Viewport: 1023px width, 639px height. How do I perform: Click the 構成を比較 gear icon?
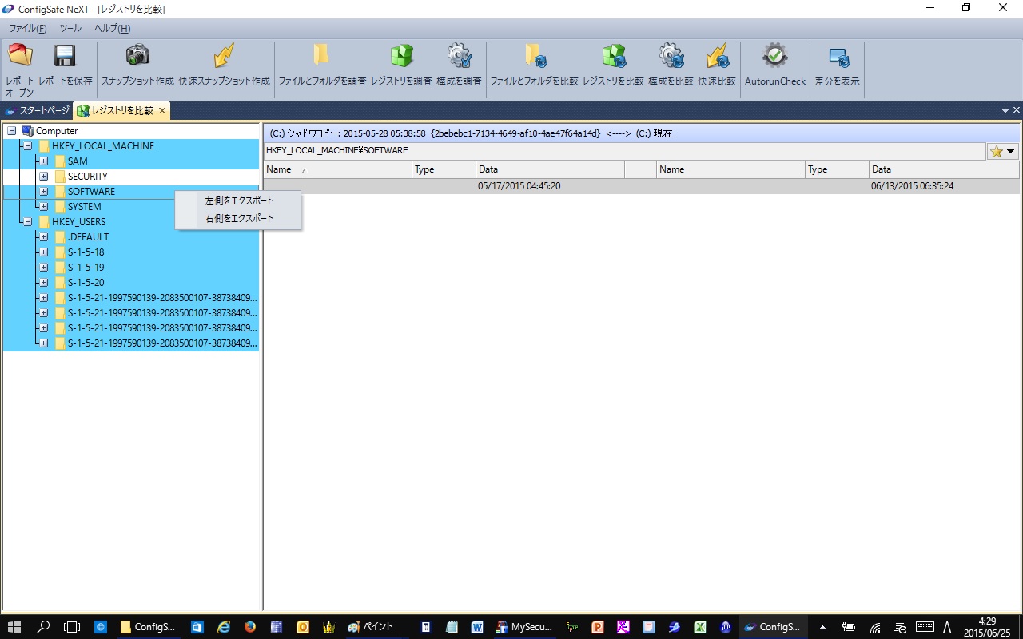click(x=671, y=56)
